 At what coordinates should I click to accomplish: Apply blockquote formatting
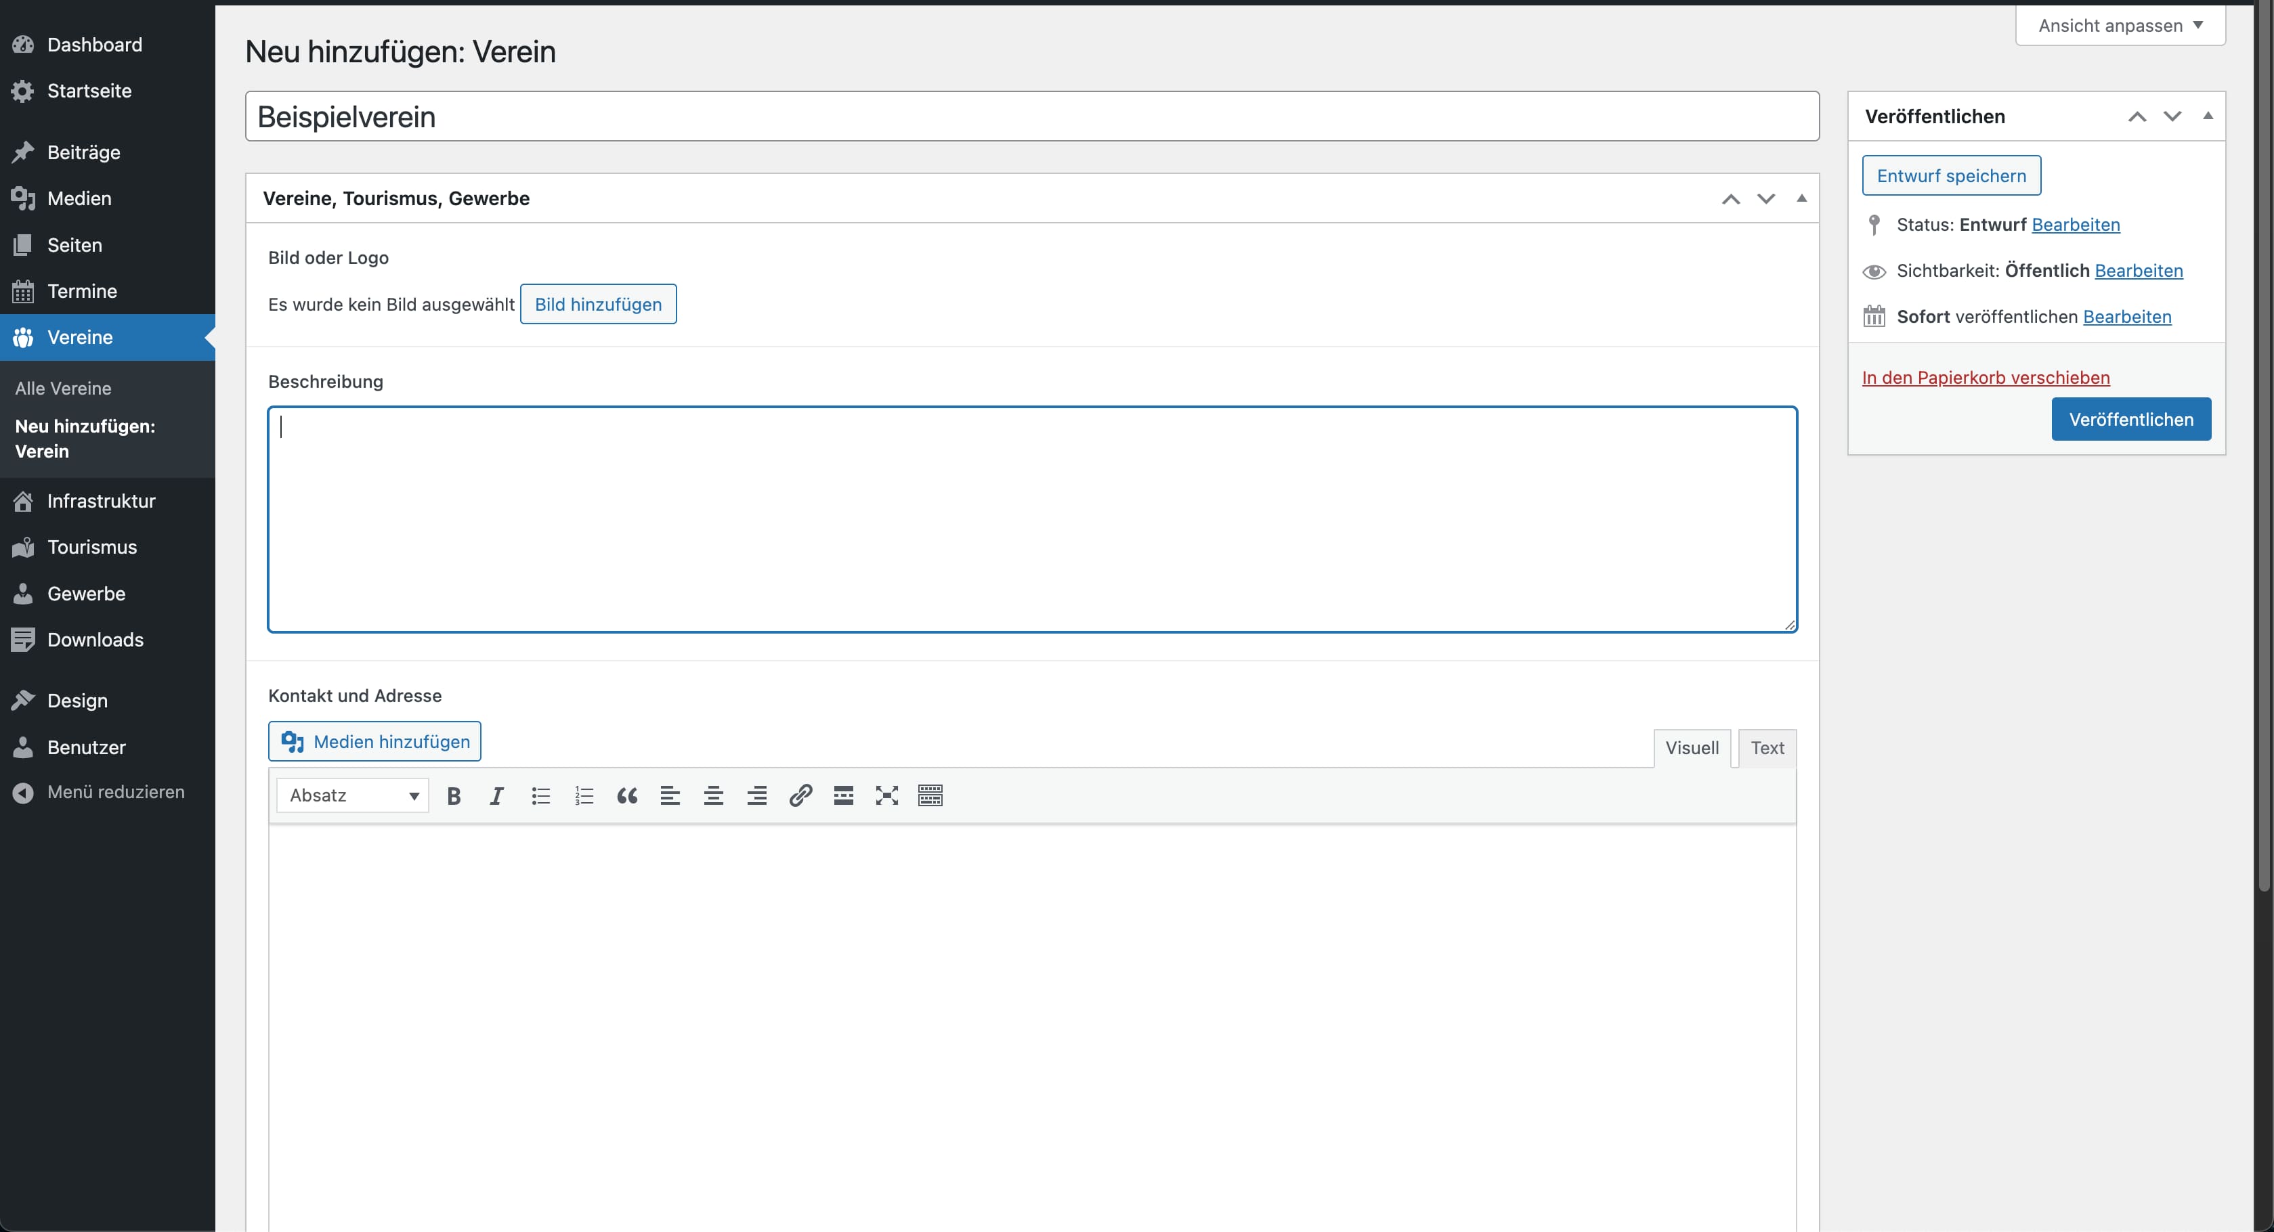pyautogui.click(x=627, y=796)
